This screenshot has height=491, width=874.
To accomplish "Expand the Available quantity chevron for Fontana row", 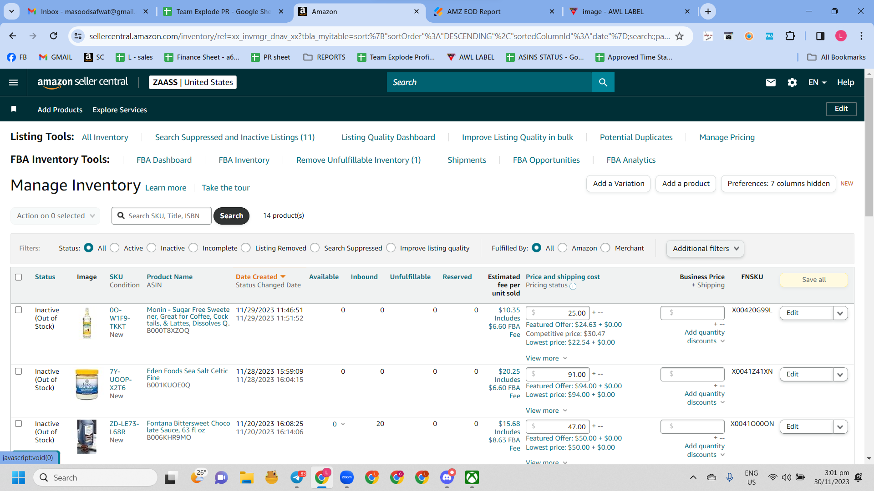I will coord(343,424).
